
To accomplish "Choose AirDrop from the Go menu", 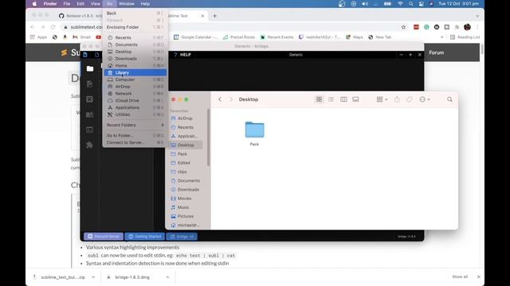I will (135, 87).
